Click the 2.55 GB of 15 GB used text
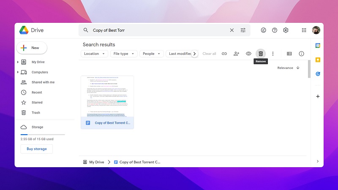The image size is (338, 190). (37, 139)
